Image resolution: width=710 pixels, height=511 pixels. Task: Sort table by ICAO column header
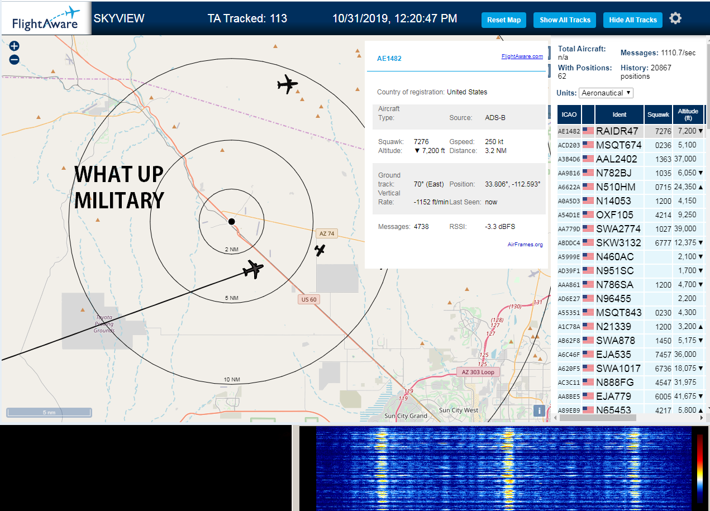coord(569,114)
